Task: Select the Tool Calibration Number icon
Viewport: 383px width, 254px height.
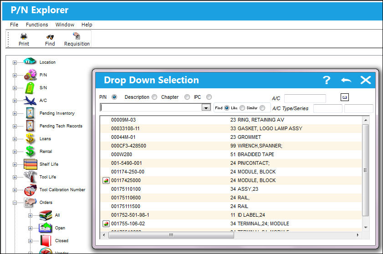Action: pos(31,190)
